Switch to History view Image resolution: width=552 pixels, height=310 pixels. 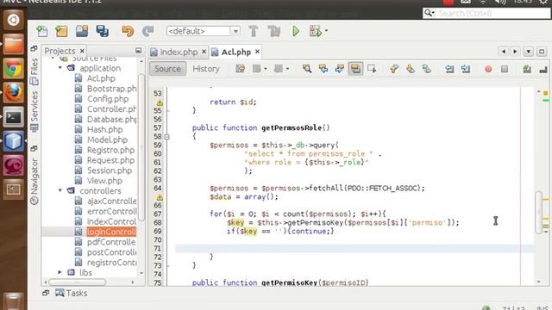pyautogui.click(x=206, y=69)
